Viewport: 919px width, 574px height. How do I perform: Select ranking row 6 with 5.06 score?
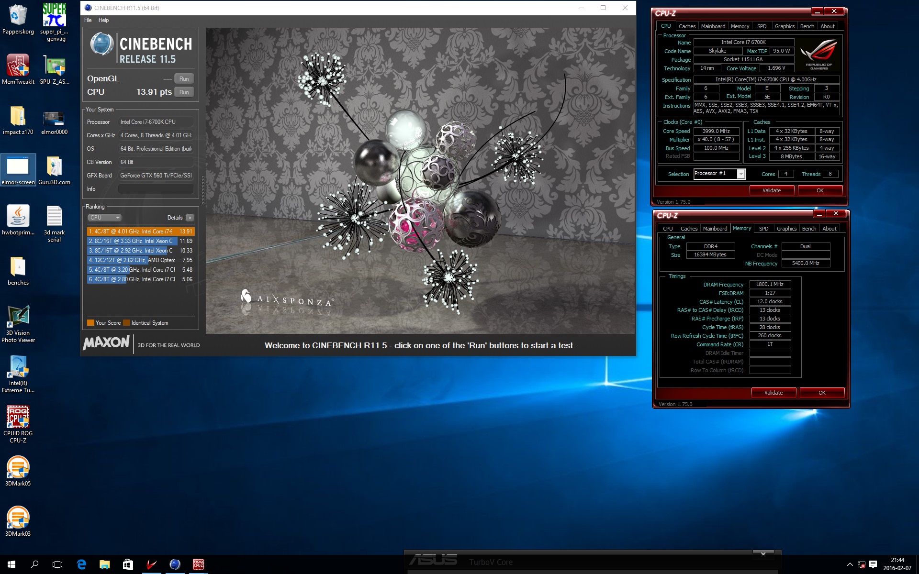(141, 279)
